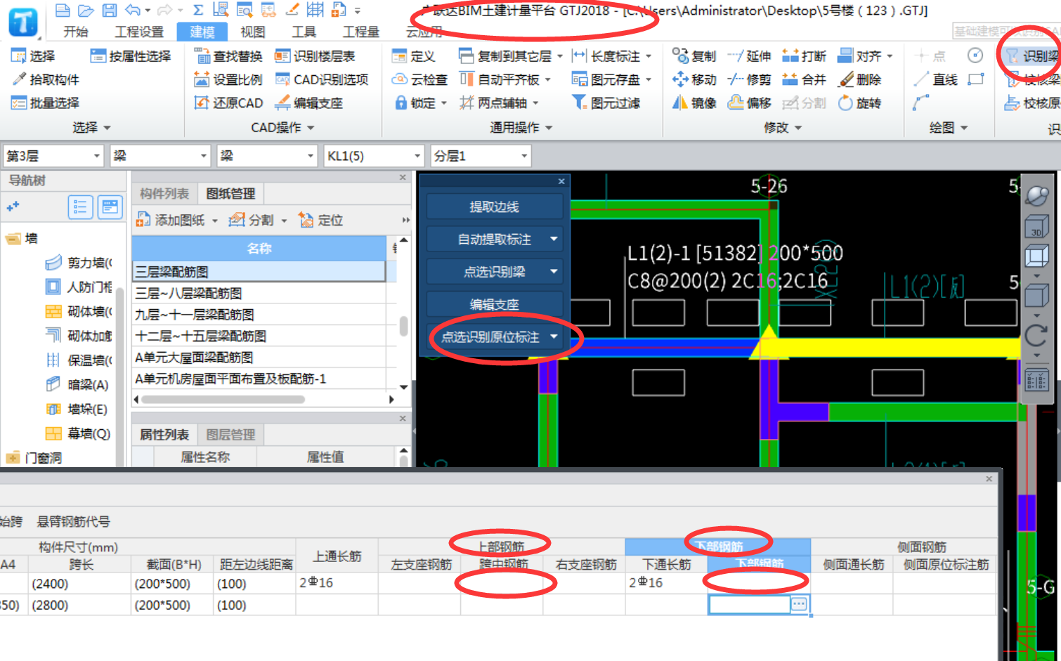The height and width of the screenshot is (661, 1061).
Task: Click 编辑支座 button in floating panel
Action: coord(495,305)
